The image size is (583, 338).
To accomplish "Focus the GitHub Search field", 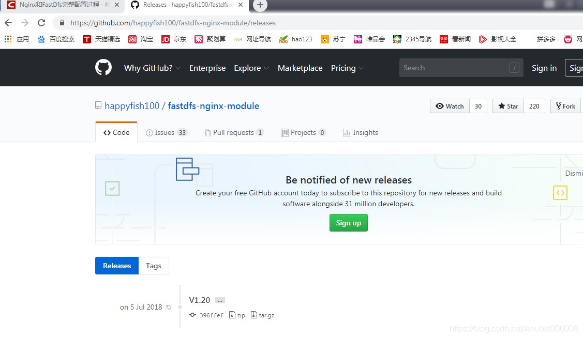I will coord(461,68).
